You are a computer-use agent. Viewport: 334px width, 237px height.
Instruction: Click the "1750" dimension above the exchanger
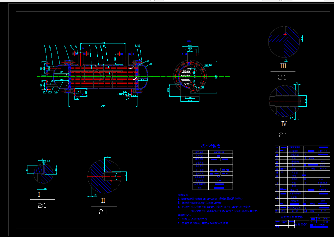click(103, 43)
